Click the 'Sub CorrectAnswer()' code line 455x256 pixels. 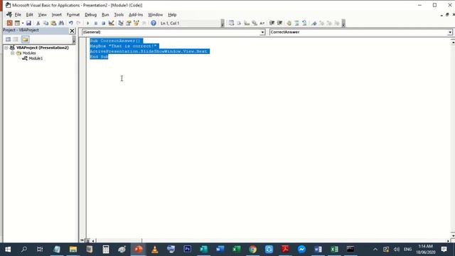pos(115,41)
